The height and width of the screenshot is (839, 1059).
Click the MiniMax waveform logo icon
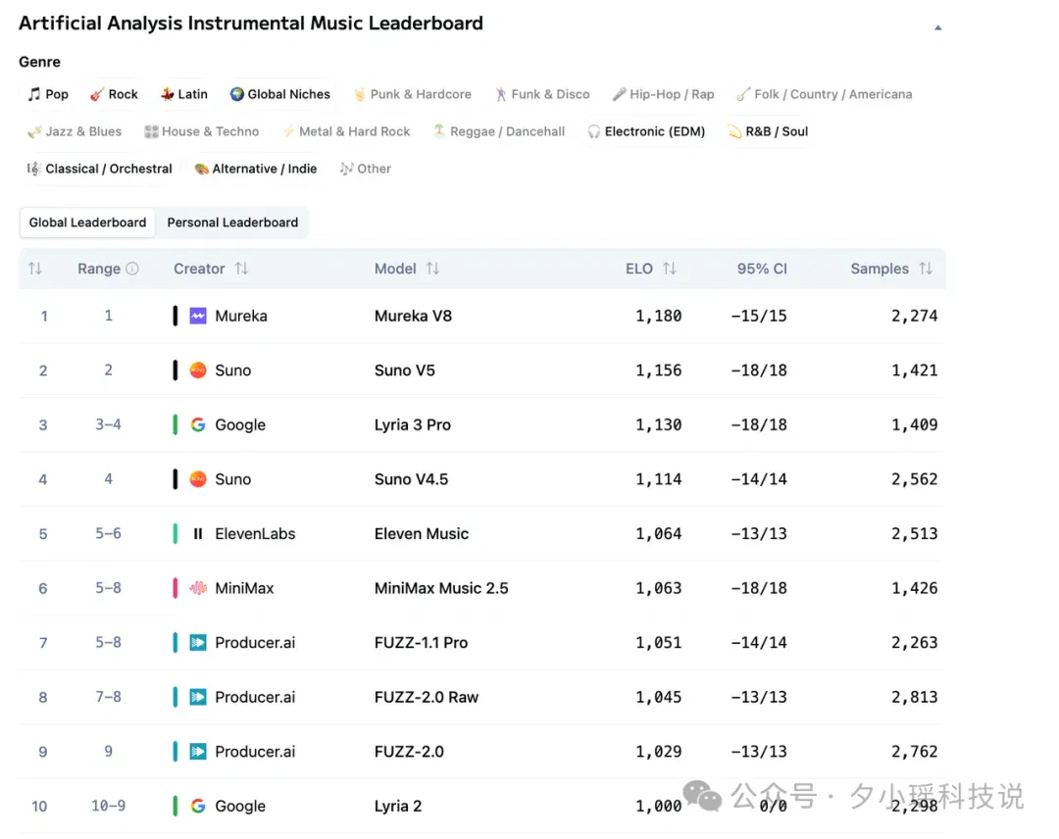pos(198,588)
